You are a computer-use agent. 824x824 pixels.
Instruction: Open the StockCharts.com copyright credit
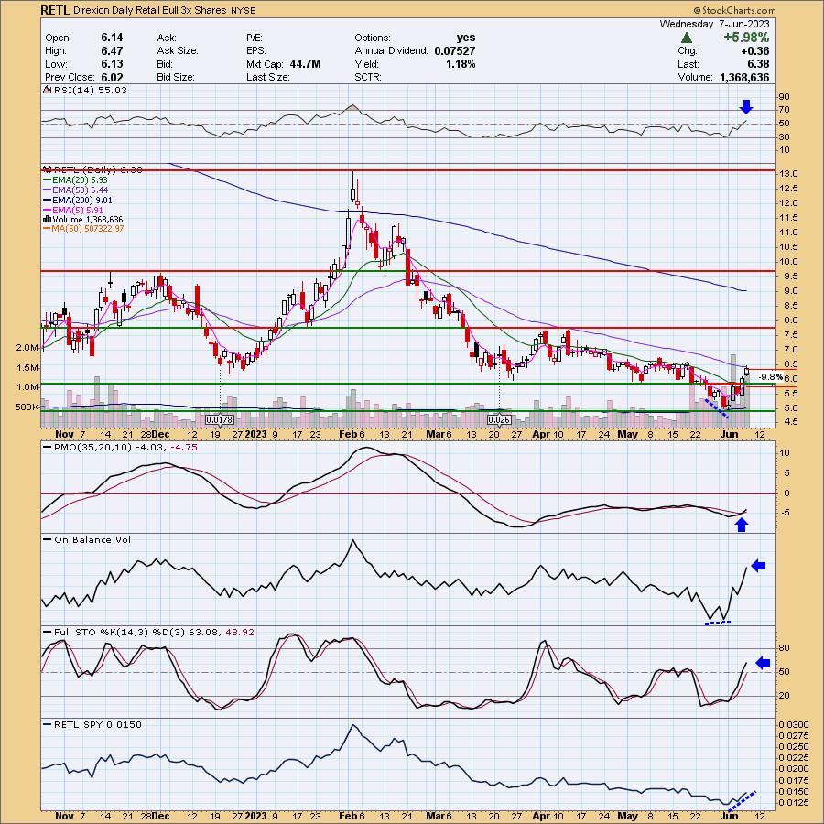(x=734, y=10)
